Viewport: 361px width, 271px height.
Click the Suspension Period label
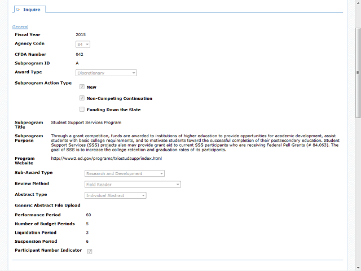click(36, 241)
